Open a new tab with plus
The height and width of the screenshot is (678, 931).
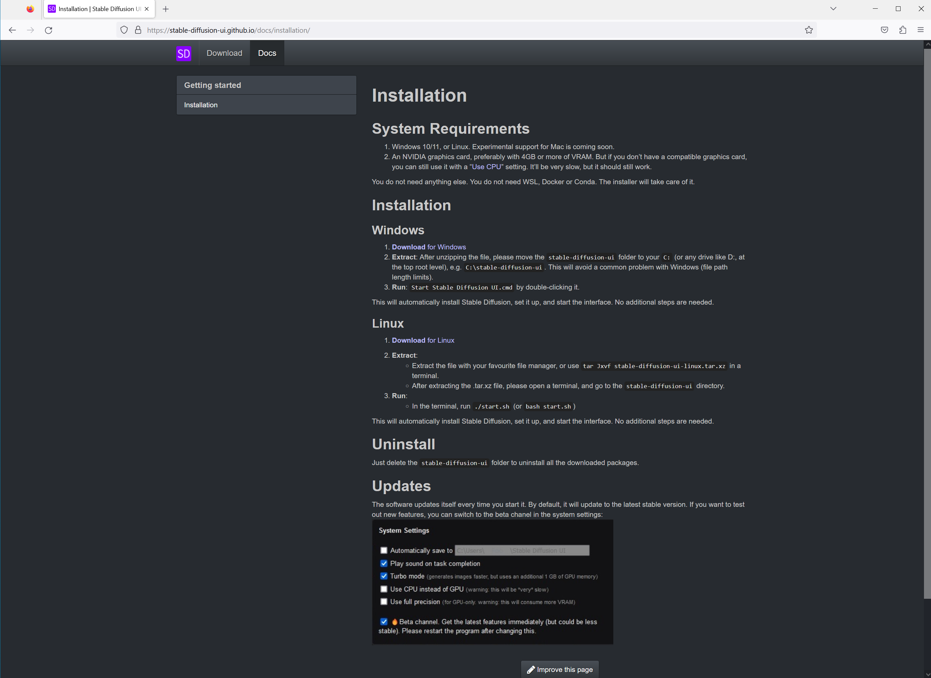click(x=166, y=9)
